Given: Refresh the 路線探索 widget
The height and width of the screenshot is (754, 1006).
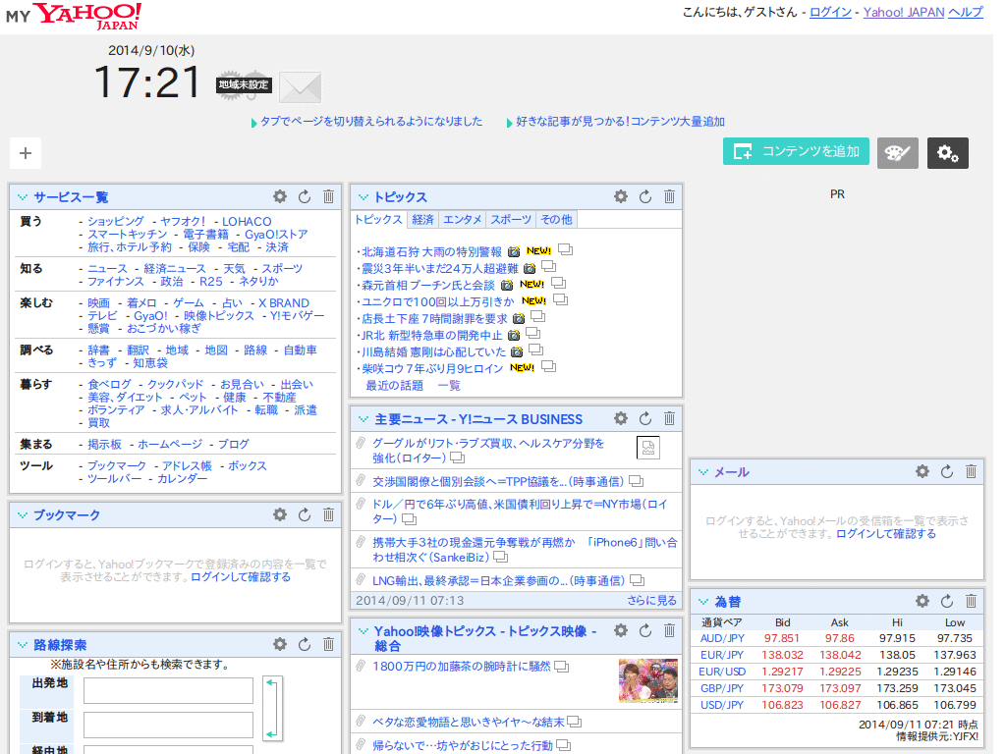Looking at the screenshot, I should [x=305, y=644].
